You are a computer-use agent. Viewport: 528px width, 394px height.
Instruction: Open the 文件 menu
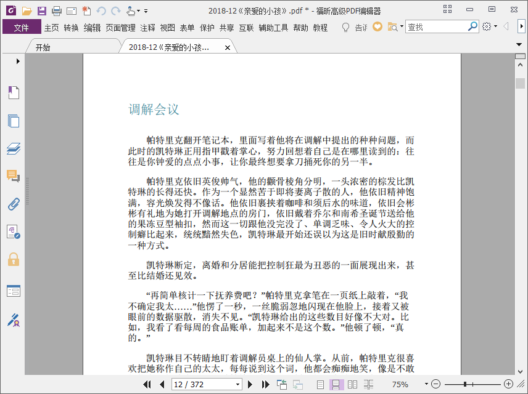pos(22,27)
